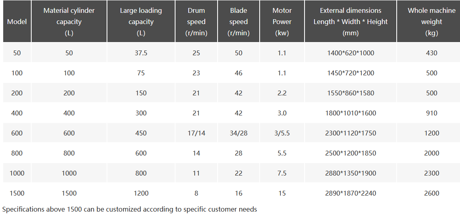Click the 2890*1870*2240 dimensions cell

(x=351, y=193)
